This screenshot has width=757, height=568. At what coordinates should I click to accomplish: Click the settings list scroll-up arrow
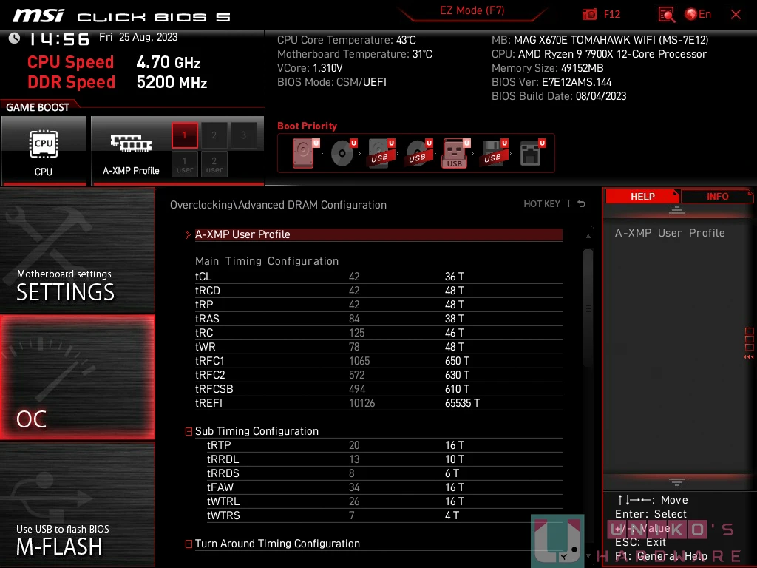[588, 236]
